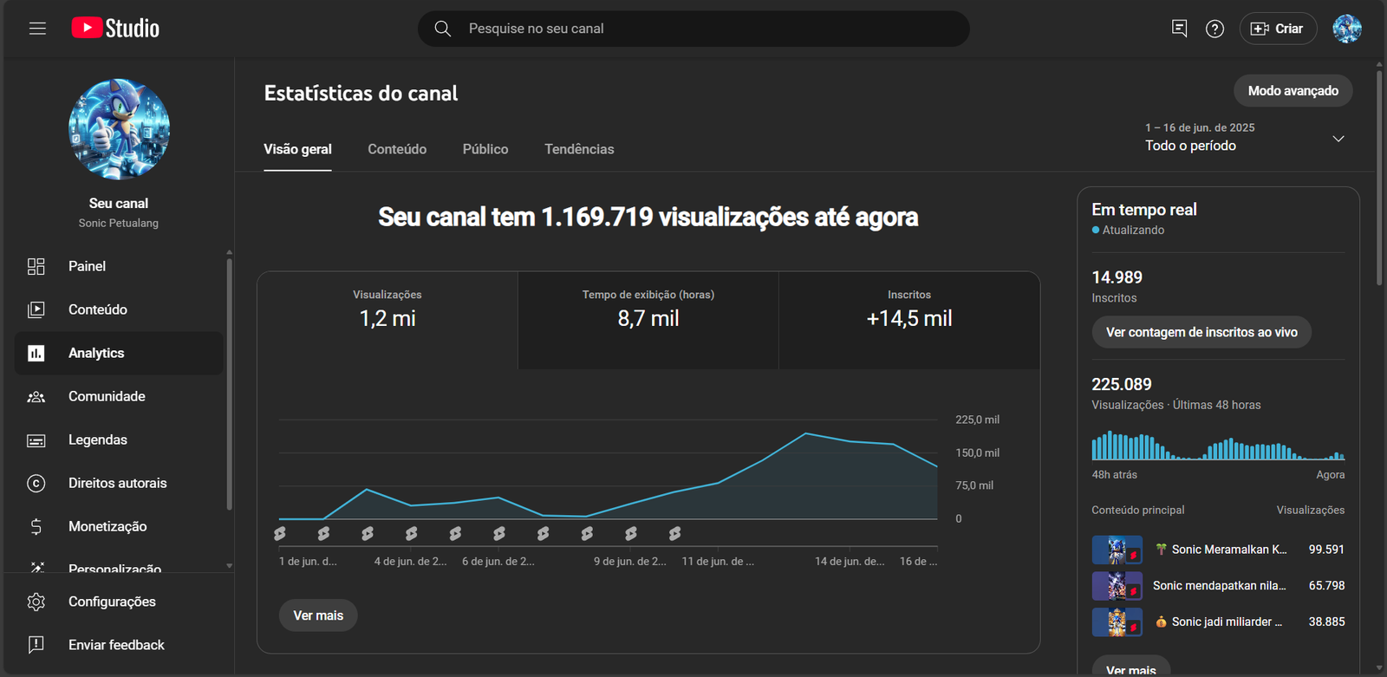Open the Monetização sidebar item
The image size is (1387, 677).
pos(119,526)
